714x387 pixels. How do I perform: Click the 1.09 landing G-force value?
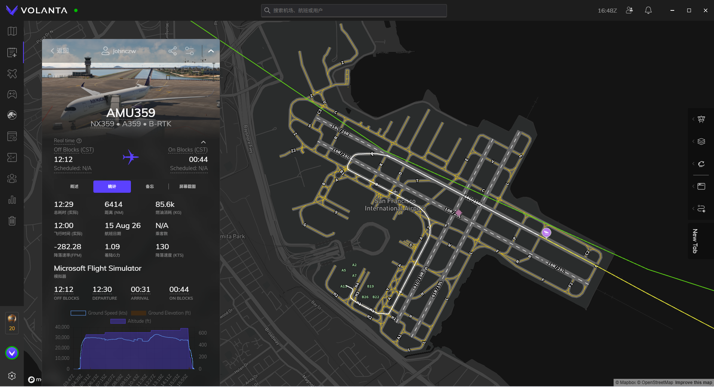pyautogui.click(x=112, y=247)
